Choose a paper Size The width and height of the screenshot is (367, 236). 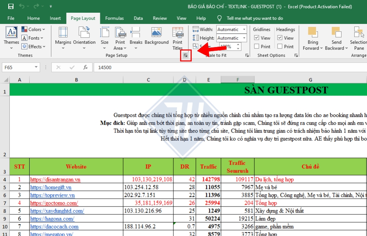click(x=104, y=37)
